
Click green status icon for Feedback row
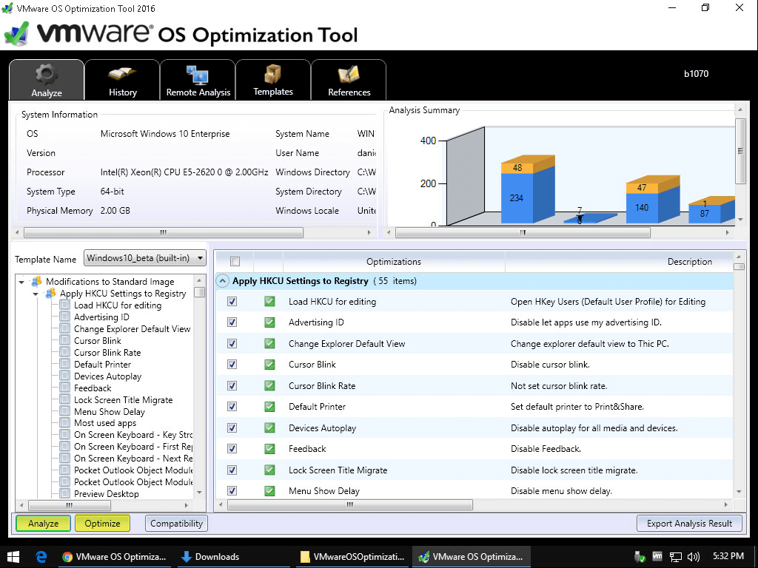[269, 448]
